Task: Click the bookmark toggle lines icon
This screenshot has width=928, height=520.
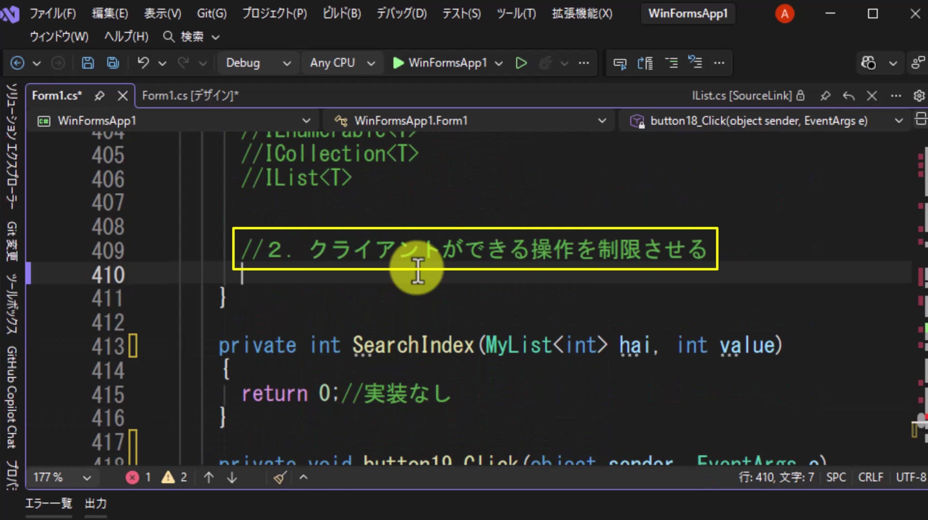Action: click(695, 62)
